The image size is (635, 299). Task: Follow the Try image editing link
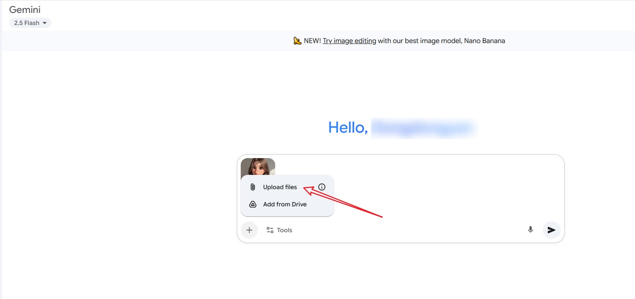point(349,41)
